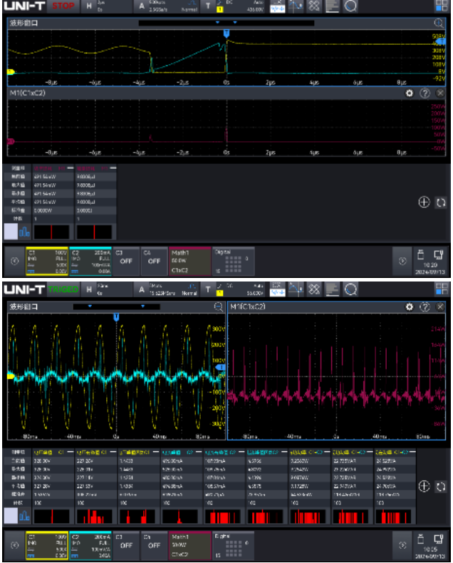
Task: Close M1(C1xC2) math panel in TRIGED screen
Action: pyautogui.click(x=440, y=306)
